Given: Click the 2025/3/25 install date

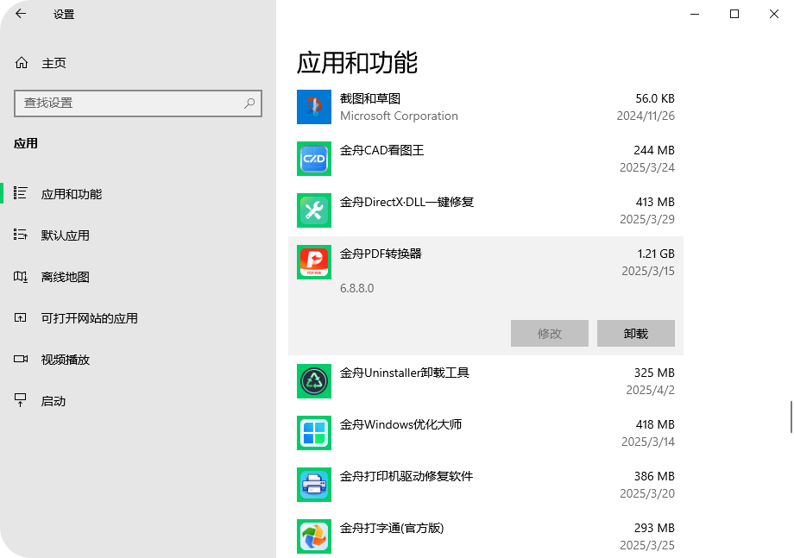Looking at the screenshot, I should pyautogui.click(x=647, y=545).
